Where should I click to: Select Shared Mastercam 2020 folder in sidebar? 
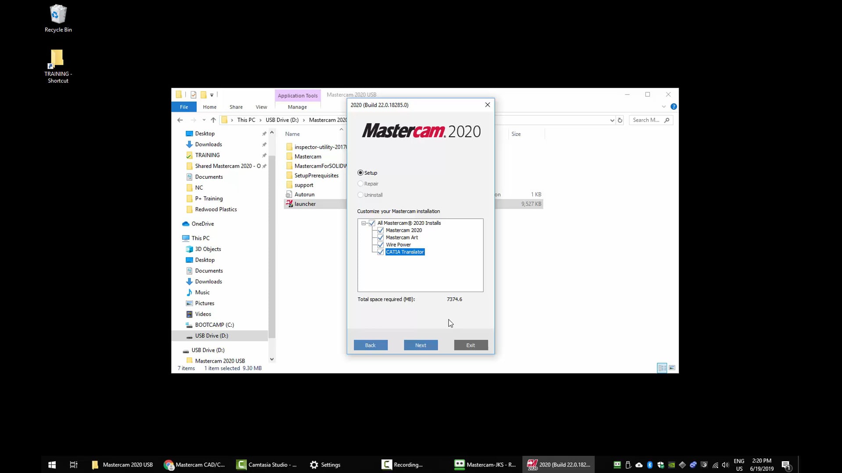(x=228, y=166)
